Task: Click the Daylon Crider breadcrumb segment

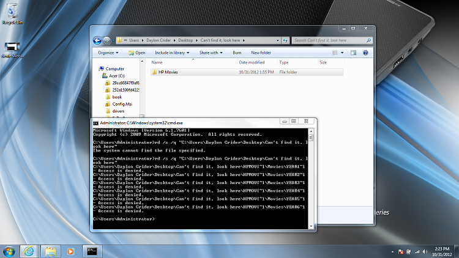Action: tap(159, 40)
